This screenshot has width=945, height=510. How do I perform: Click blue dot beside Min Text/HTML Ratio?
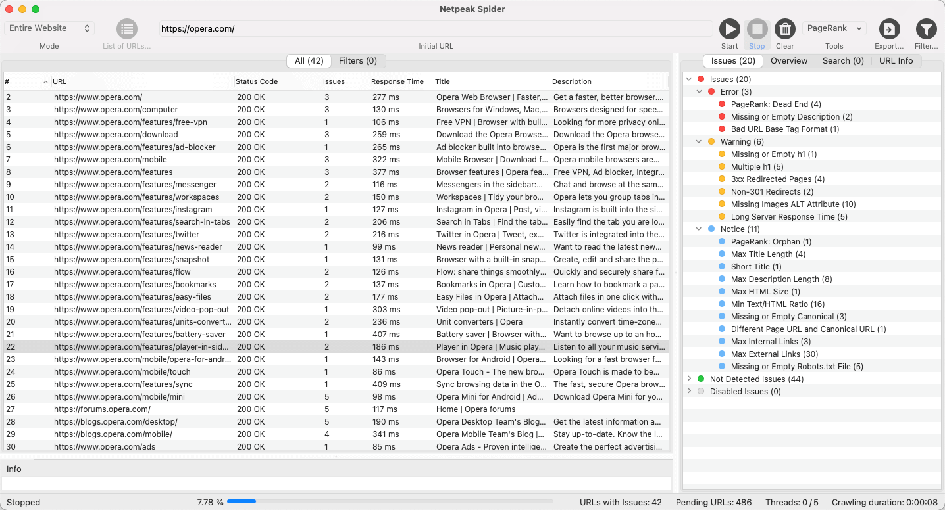tap(722, 304)
